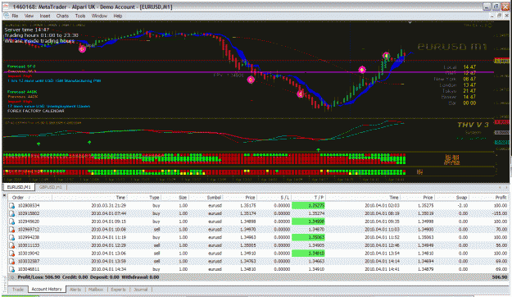Screen dimensions: 512x297
Task: Sort by the S / L column header
Action: 285,198
